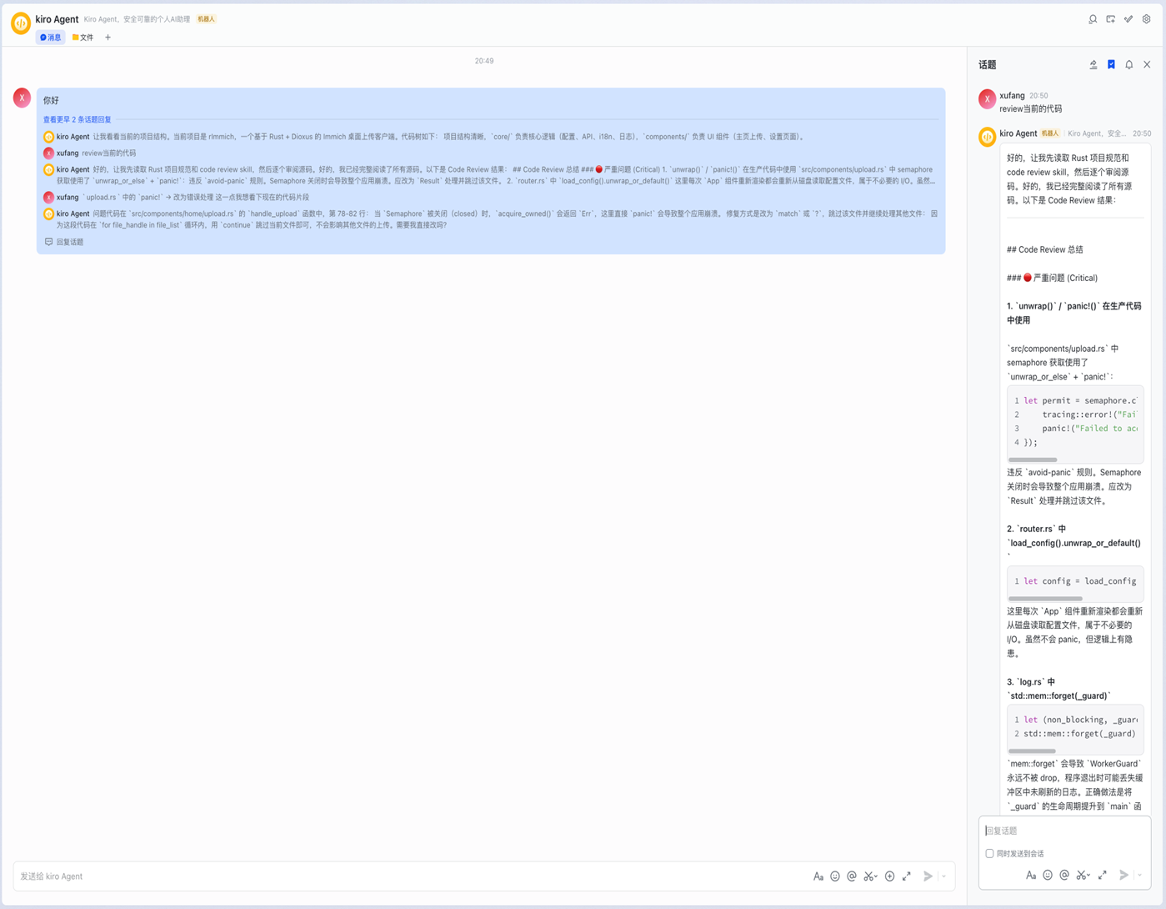Screen dimensions: 1166x909
Task: Toggle topic notification bell
Action: tap(1129, 65)
